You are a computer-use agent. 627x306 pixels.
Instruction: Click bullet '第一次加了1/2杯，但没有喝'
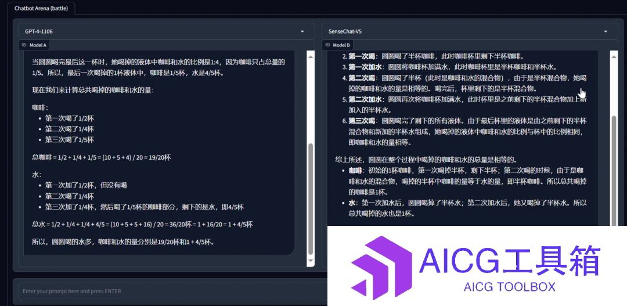pyautogui.click(x=86, y=185)
